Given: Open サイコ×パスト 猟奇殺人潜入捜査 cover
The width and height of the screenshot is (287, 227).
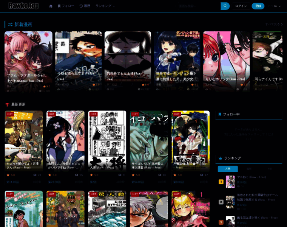Looking at the screenshot, I should click(149, 141).
